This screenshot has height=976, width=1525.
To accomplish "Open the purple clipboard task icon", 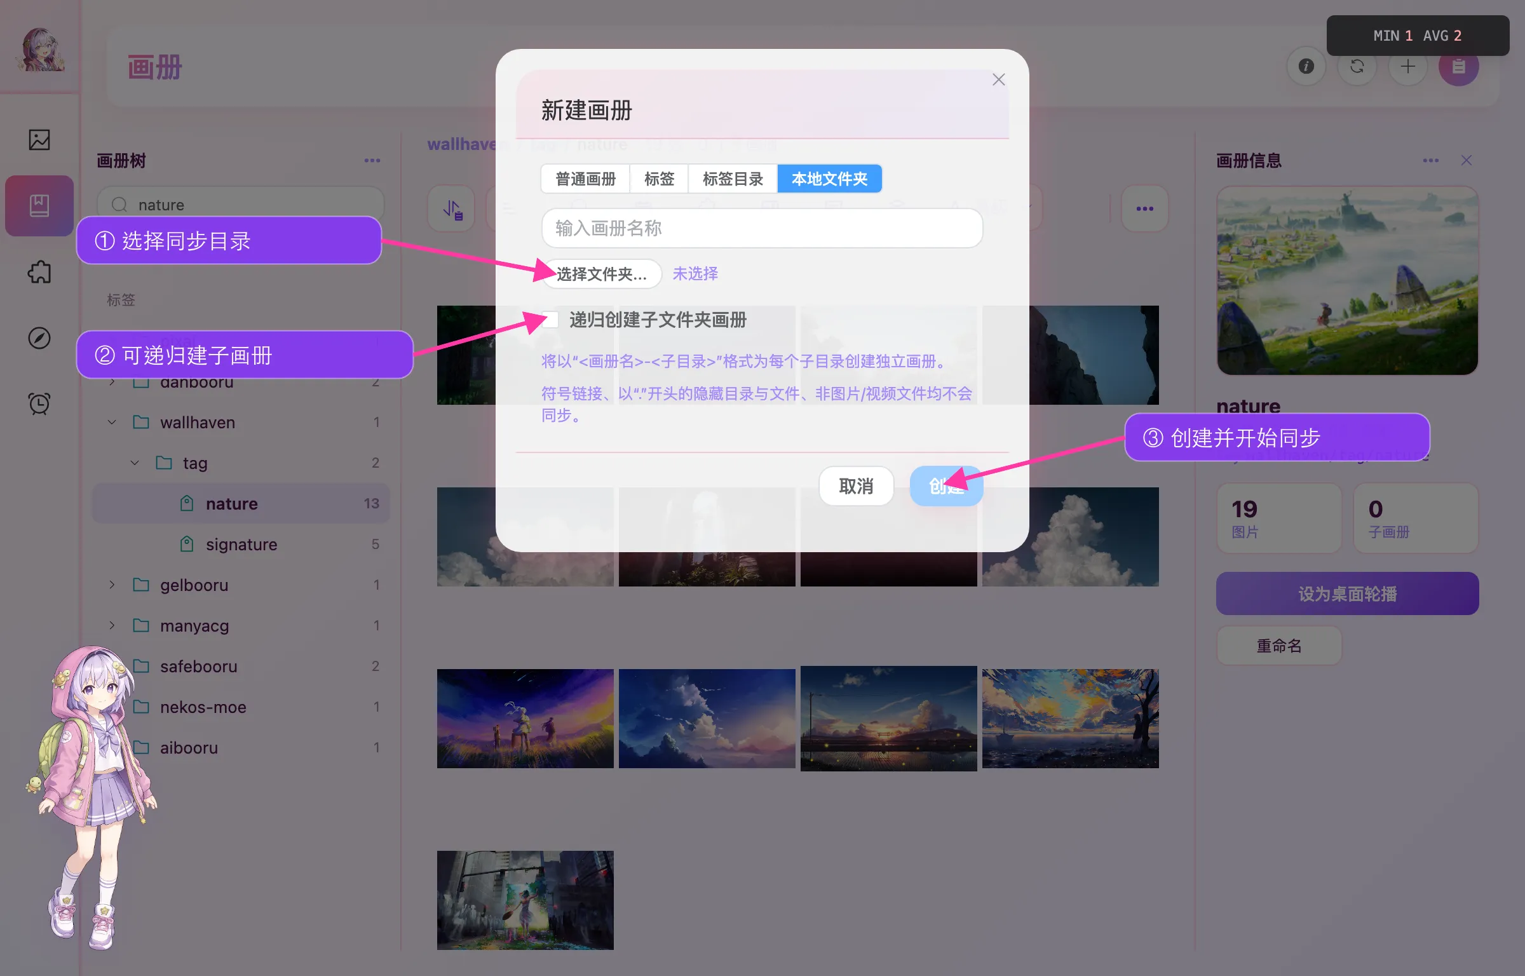I will pyautogui.click(x=1459, y=67).
